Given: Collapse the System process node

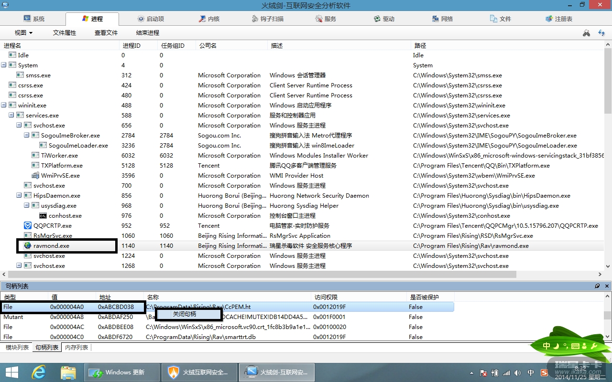Looking at the screenshot, I should point(4,65).
